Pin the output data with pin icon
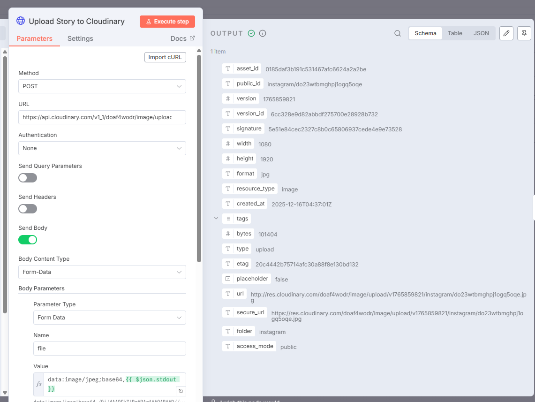The width and height of the screenshot is (535, 402). (x=524, y=33)
